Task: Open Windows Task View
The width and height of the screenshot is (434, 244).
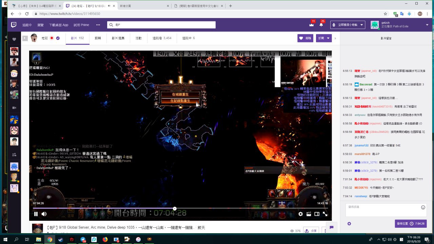Action: pos(27,239)
